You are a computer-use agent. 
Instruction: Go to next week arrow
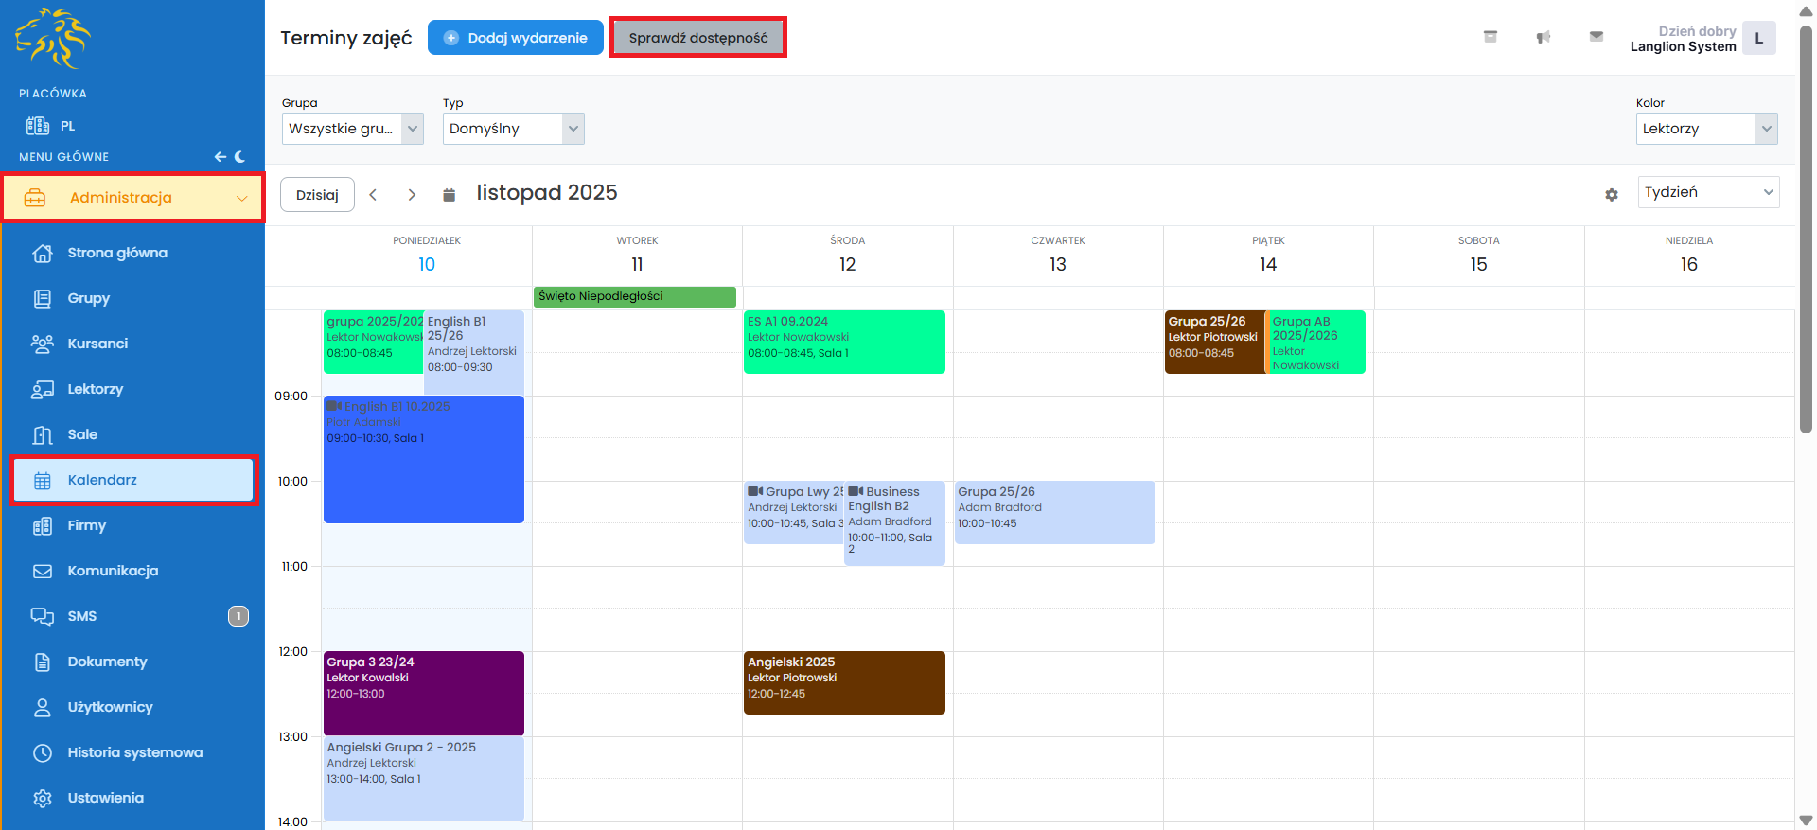click(412, 195)
